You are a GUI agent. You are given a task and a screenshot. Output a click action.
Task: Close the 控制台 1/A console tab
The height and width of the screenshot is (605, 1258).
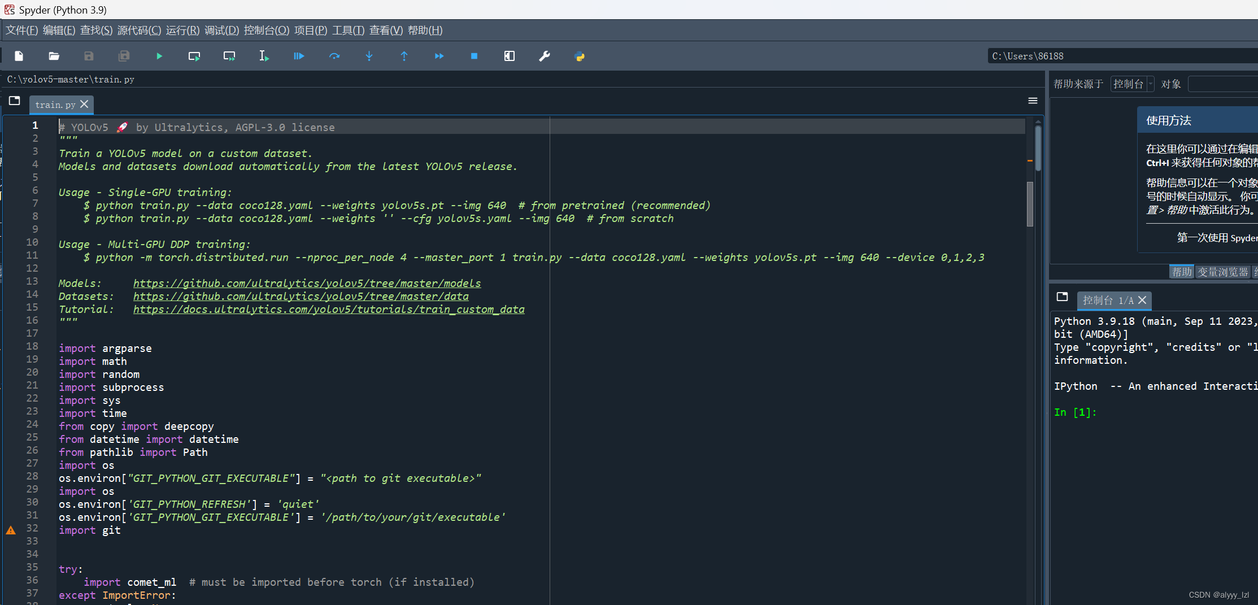(x=1142, y=300)
